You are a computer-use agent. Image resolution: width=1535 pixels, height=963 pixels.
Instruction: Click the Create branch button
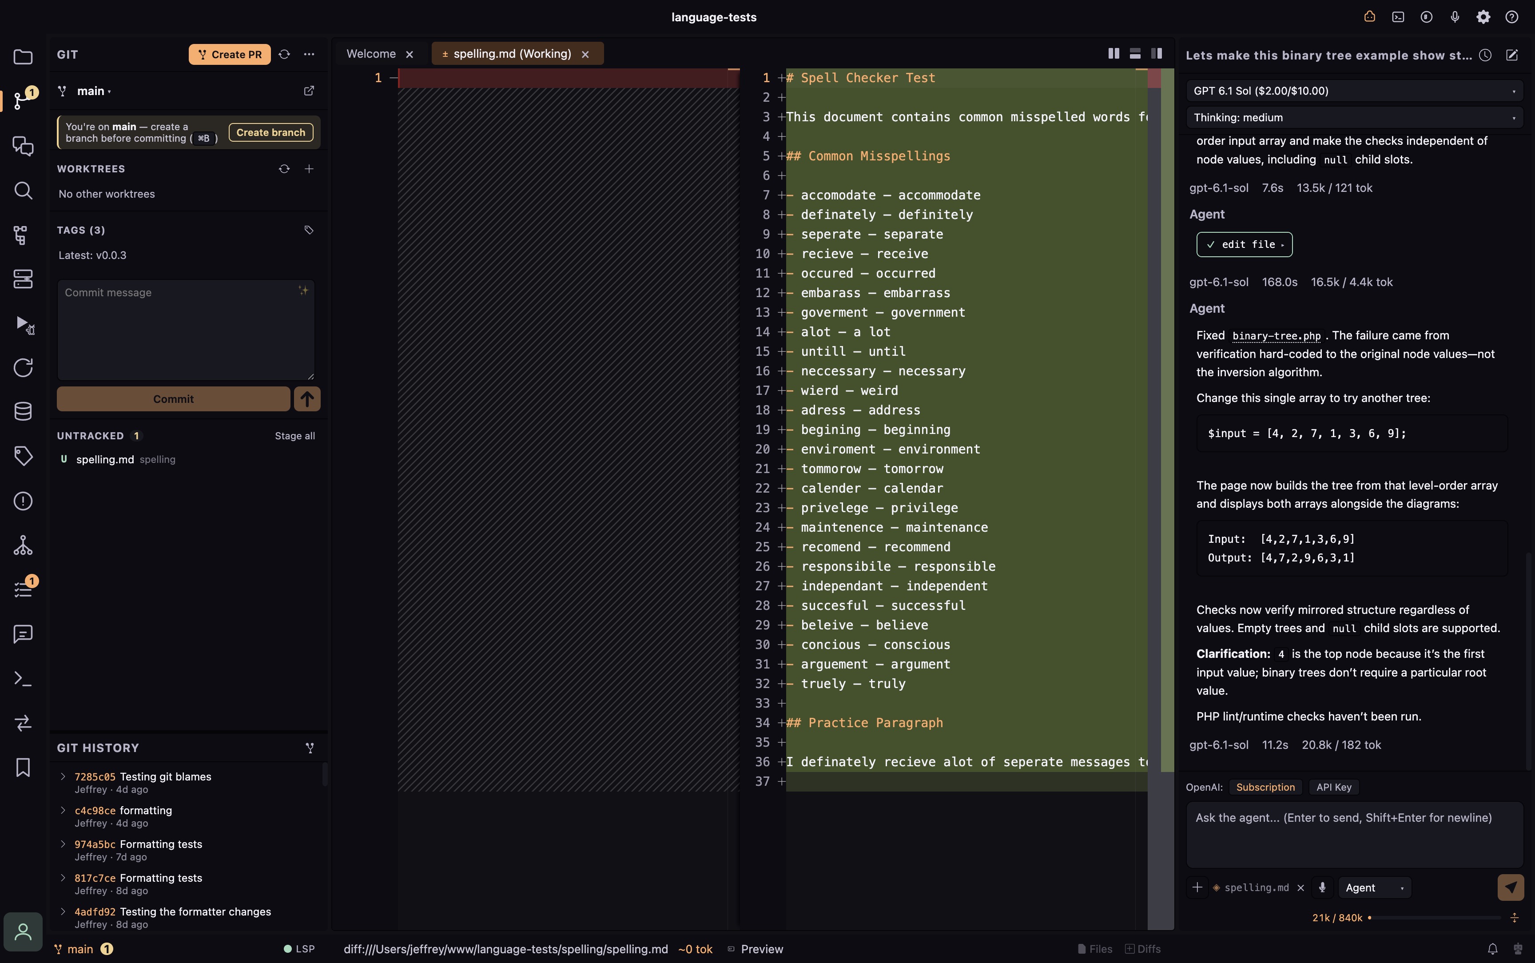[270, 132]
